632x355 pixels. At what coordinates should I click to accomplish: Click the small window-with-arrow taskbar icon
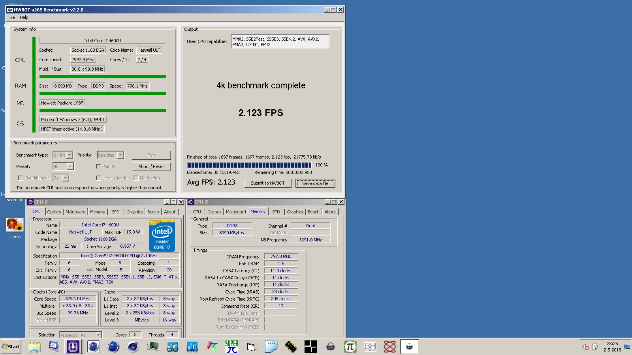coord(252,347)
